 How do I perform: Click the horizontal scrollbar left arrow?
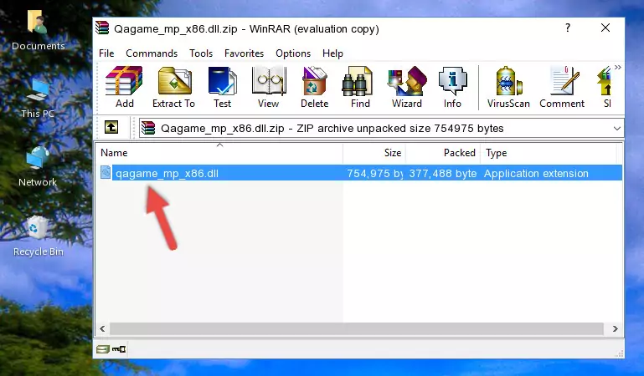(x=103, y=328)
